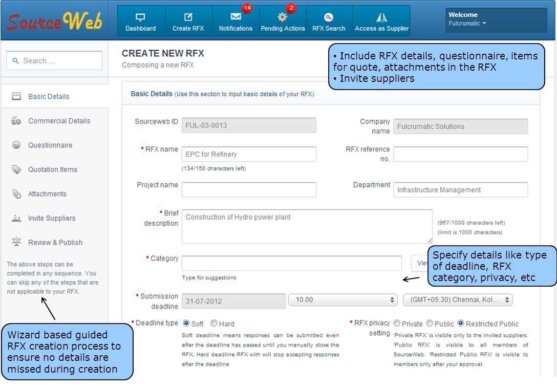The image size is (557, 388).
Task: Click the 2 pending actions badge
Action: [x=291, y=8]
